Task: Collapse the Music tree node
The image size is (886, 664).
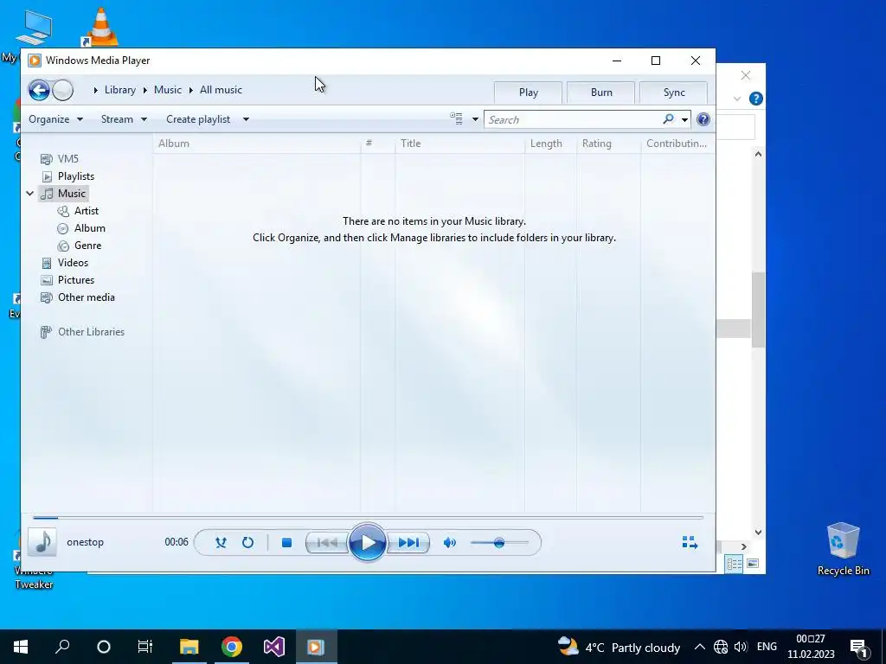Action: (x=30, y=194)
